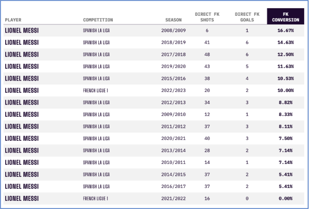
Task: Click the Direct FK Goals column header
Action: pyautogui.click(x=247, y=17)
